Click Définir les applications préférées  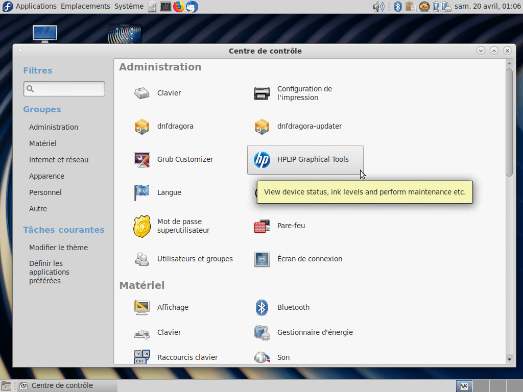[50, 272]
